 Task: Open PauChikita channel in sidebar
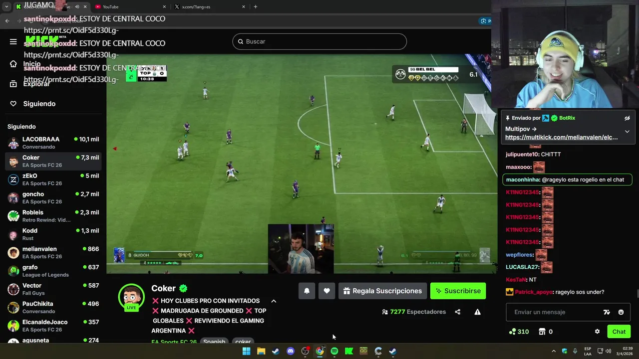53,307
